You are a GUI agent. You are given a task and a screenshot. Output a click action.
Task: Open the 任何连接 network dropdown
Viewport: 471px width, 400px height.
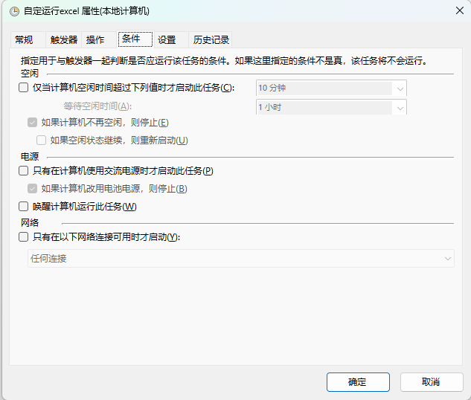click(241, 259)
